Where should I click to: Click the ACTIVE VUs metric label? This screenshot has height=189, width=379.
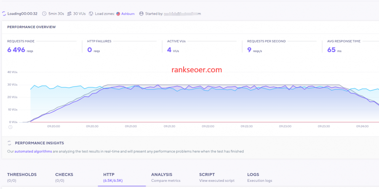(x=176, y=41)
